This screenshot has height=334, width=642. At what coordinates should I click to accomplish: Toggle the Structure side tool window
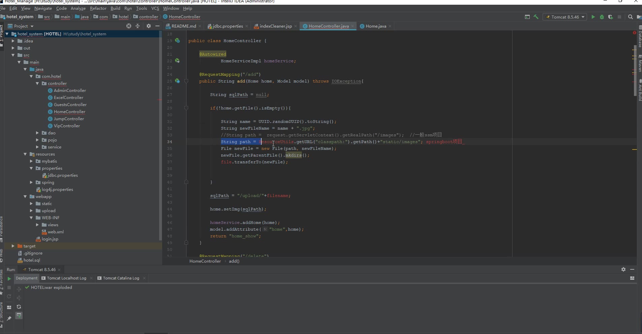coord(2,315)
